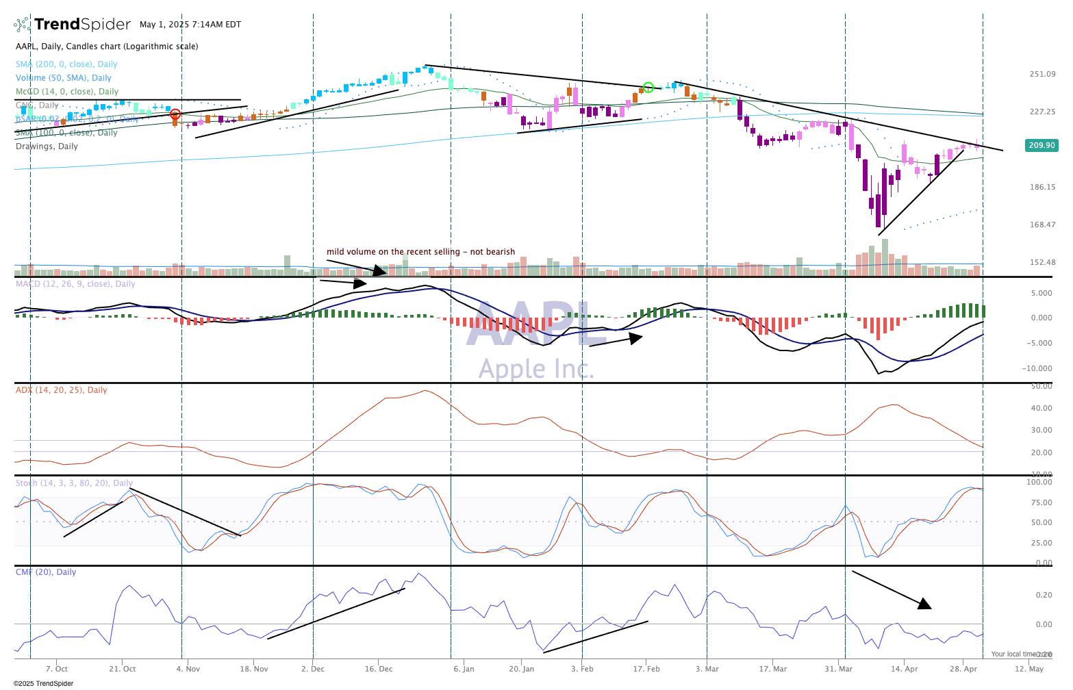Click the green circle marker near 17 Feb

648,88
